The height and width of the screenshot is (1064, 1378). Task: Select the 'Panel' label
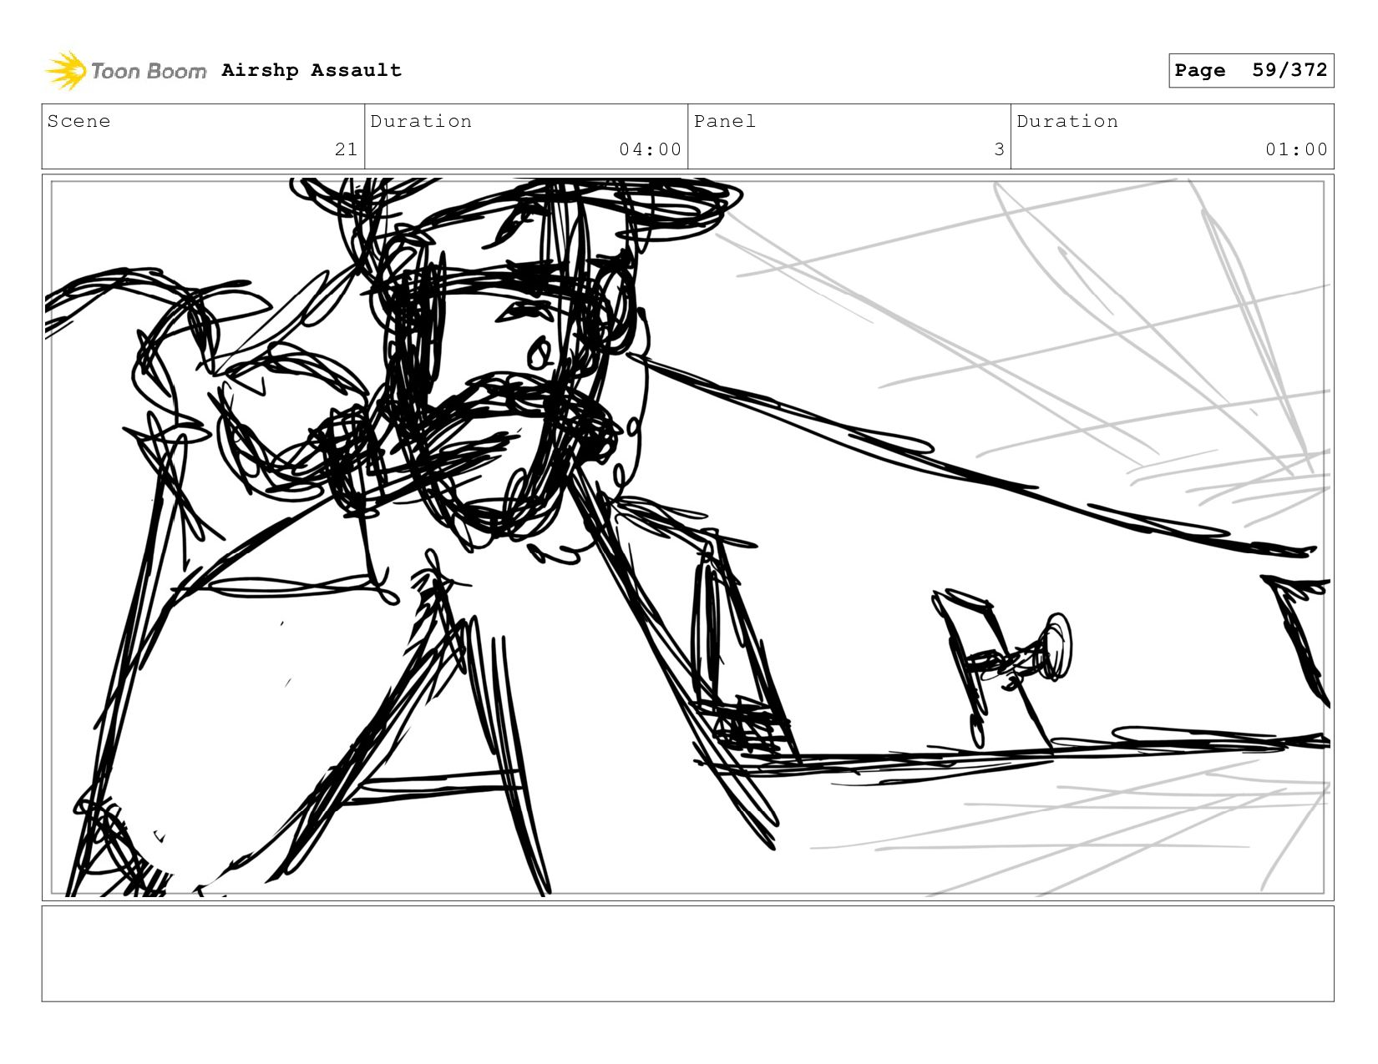pos(725,121)
